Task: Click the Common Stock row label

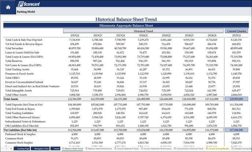Action: click(x=14, y=138)
